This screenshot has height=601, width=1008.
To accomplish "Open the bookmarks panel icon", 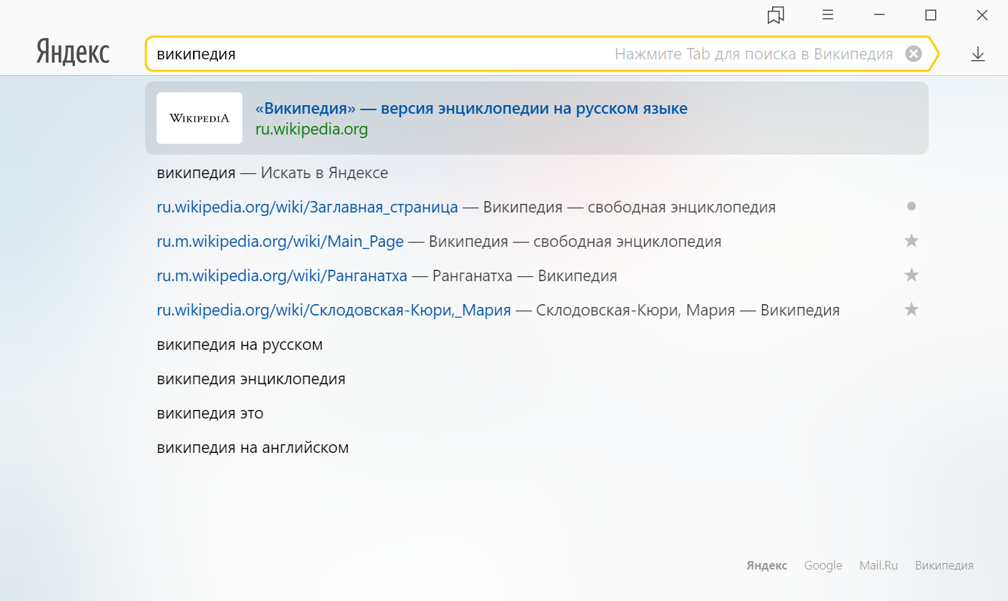I will pos(776,15).
